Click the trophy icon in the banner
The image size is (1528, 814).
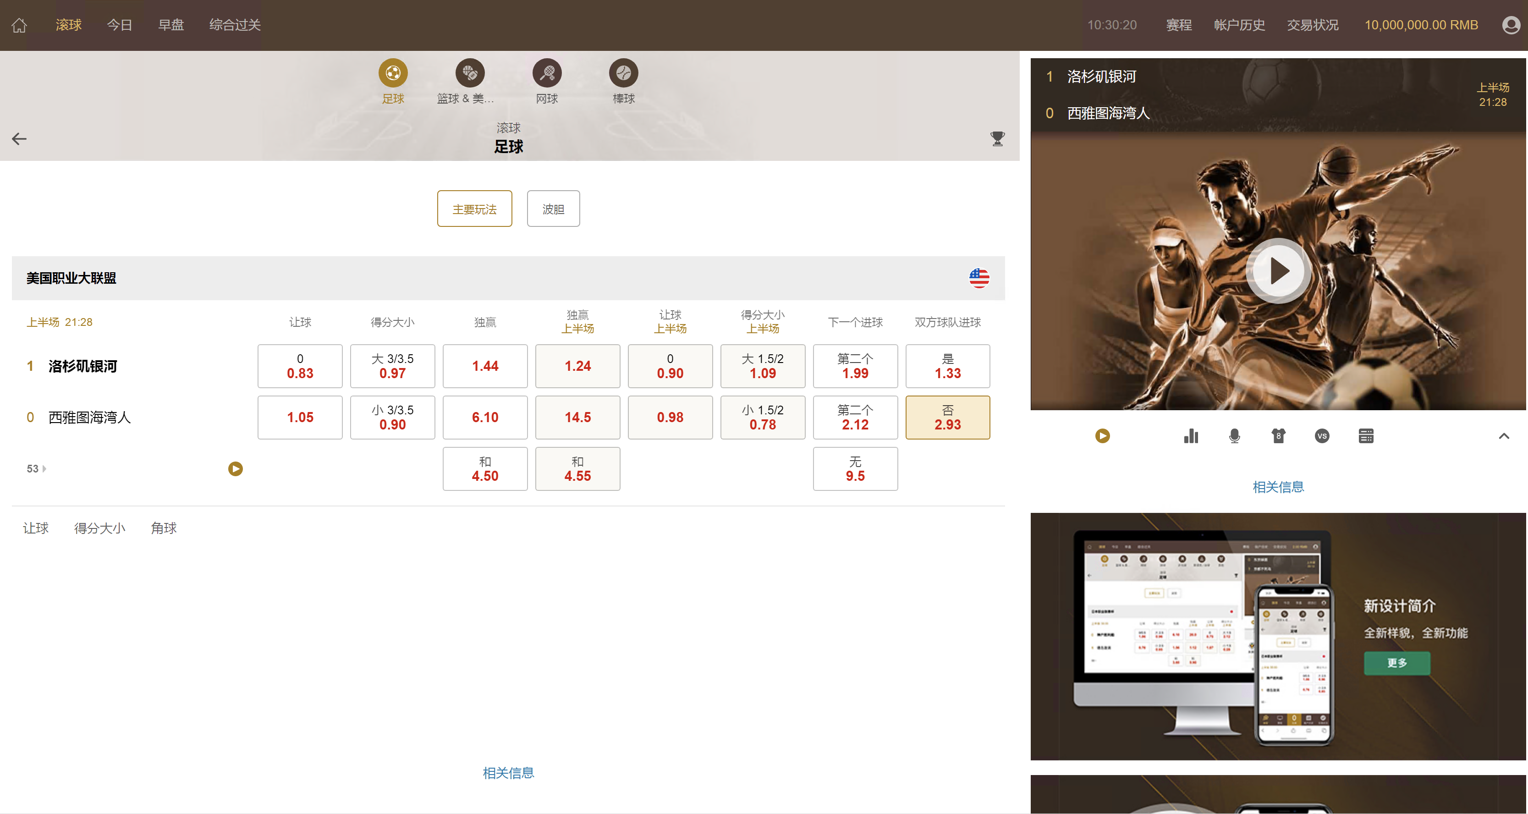(997, 138)
